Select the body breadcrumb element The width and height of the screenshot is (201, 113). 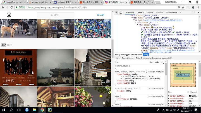point(146,55)
